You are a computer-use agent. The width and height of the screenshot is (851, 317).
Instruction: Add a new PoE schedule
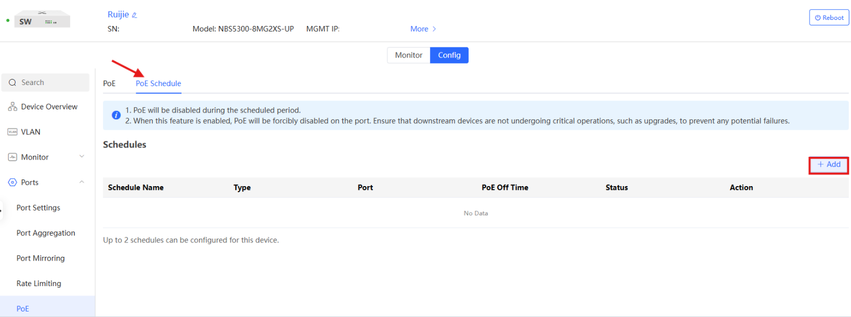coord(829,165)
